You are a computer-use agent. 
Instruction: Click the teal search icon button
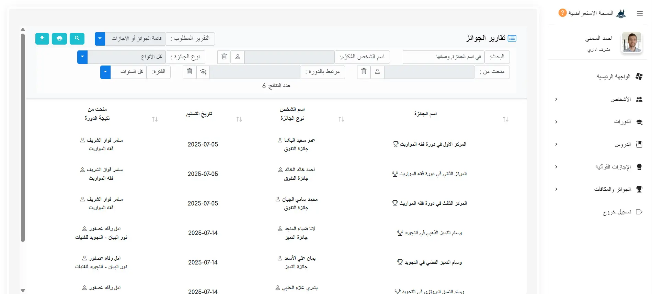77,38
